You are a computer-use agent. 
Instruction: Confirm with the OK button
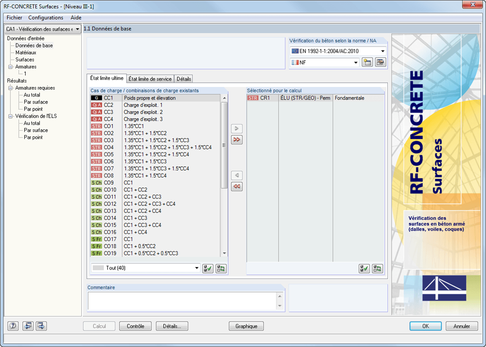[x=426, y=326]
